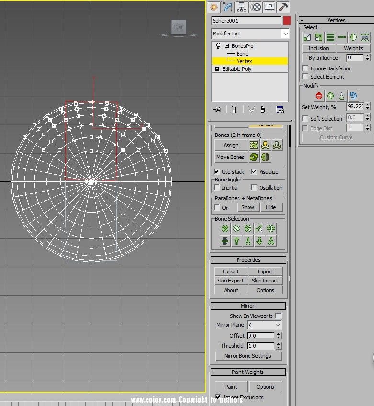Open Sphere001 red object color swatch
The image size is (374, 406).
(x=287, y=21)
